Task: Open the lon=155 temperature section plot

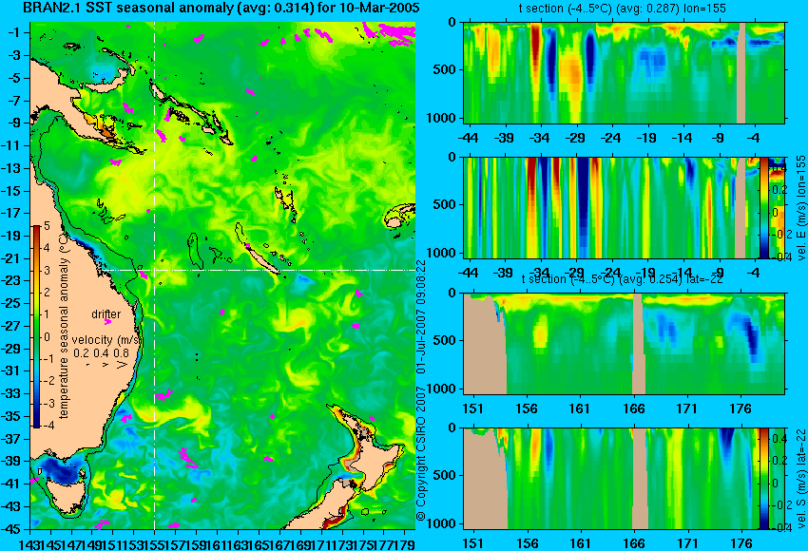Action: [x=624, y=72]
